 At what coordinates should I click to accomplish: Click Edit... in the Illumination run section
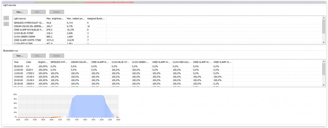click(38, 56)
